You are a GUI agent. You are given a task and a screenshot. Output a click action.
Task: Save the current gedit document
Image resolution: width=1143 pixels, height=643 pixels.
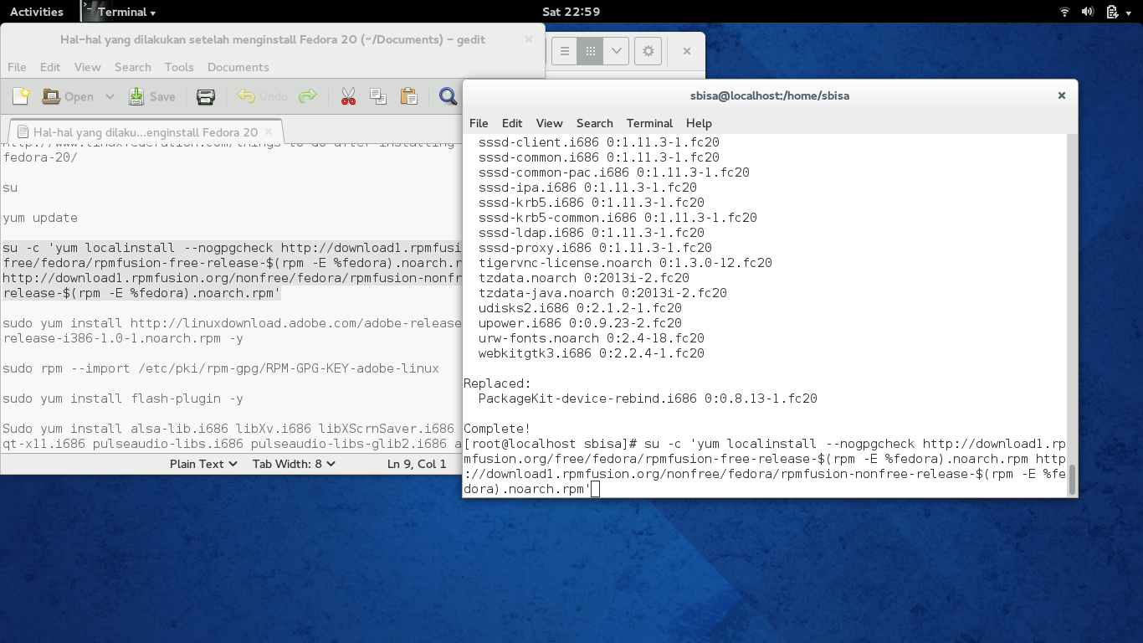click(x=151, y=96)
